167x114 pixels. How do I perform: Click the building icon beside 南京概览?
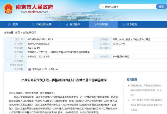[124, 24]
